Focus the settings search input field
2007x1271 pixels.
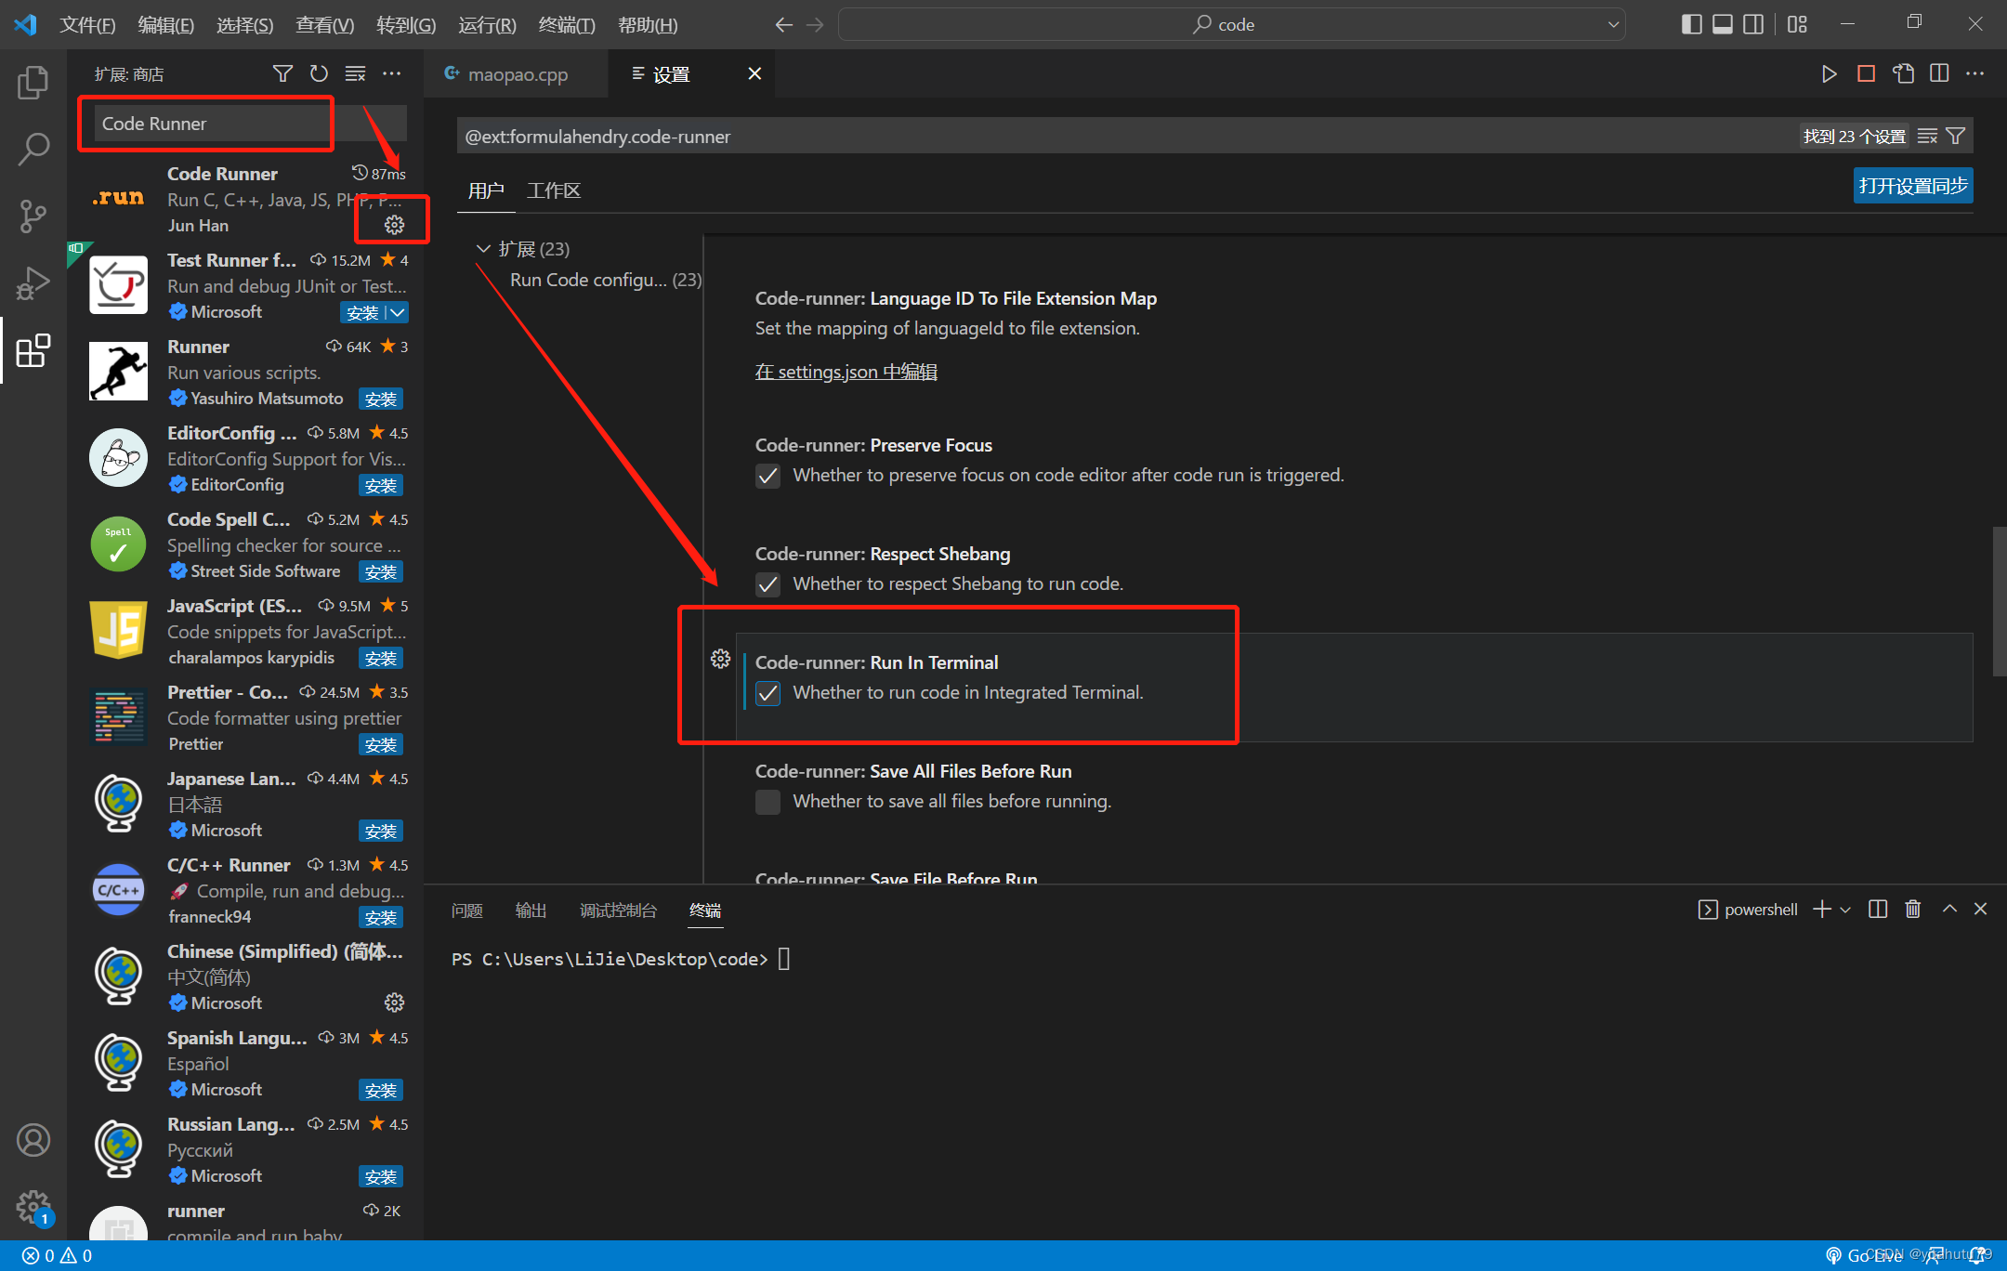tap(1129, 137)
